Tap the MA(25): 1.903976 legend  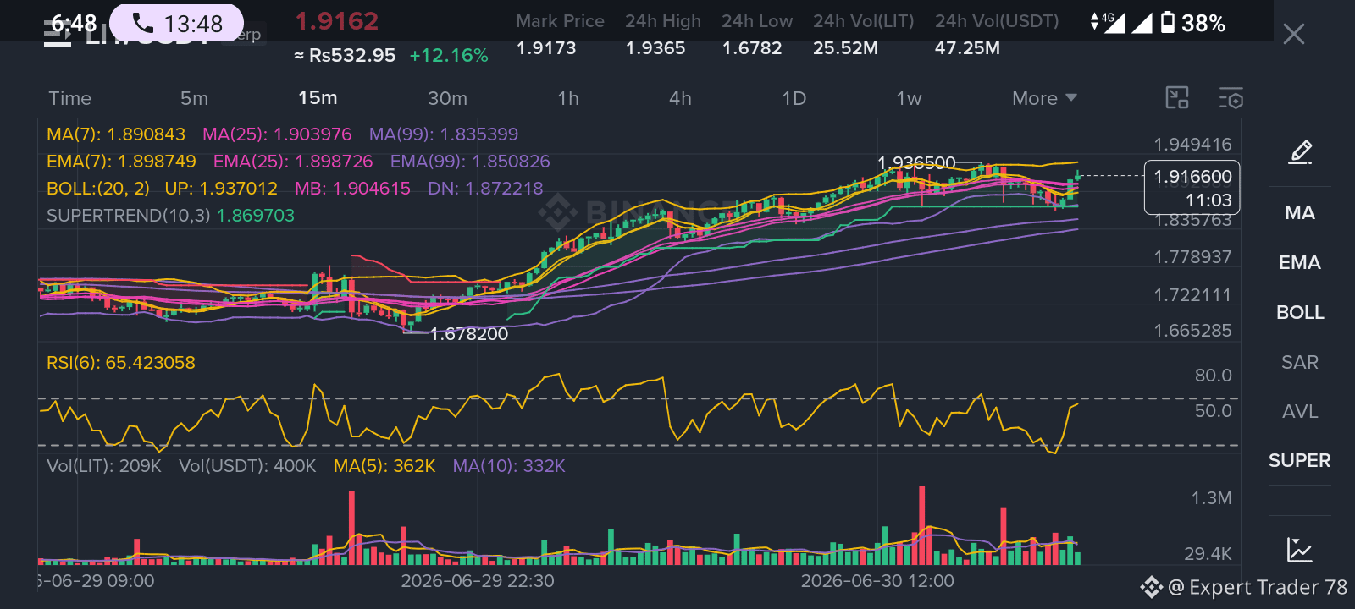277,134
